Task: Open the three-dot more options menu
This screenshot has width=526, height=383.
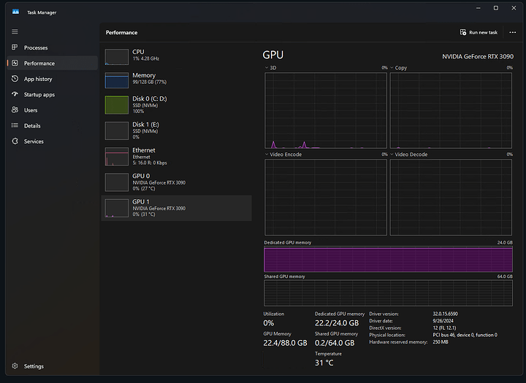Action: (x=513, y=32)
